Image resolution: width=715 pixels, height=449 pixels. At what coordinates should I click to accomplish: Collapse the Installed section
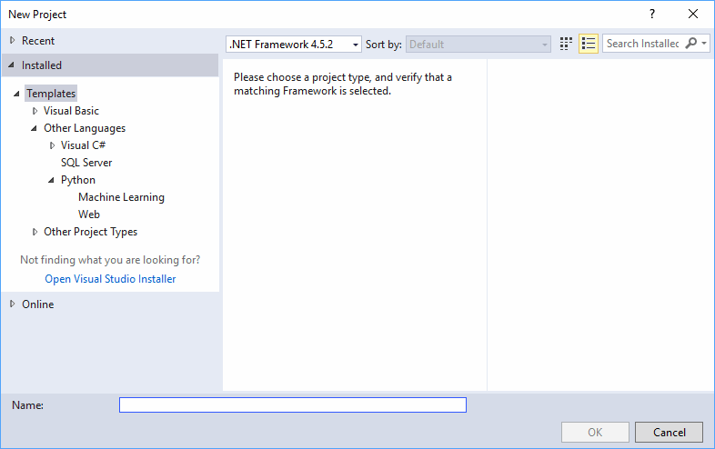tap(12, 65)
